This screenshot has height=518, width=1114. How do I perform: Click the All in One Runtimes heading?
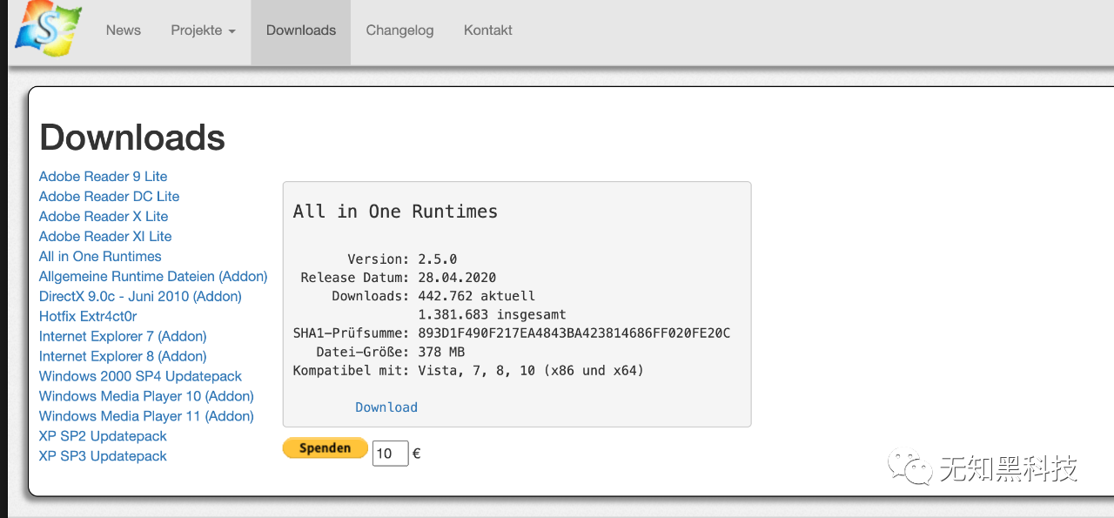coord(395,212)
